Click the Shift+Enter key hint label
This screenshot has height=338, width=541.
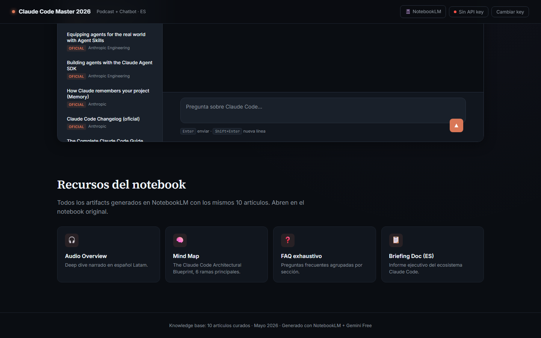(x=227, y=131)
